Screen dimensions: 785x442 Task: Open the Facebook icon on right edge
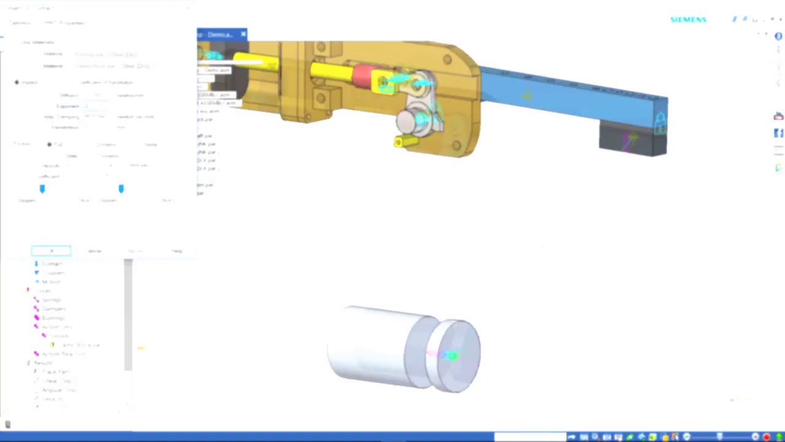(778, 133)
